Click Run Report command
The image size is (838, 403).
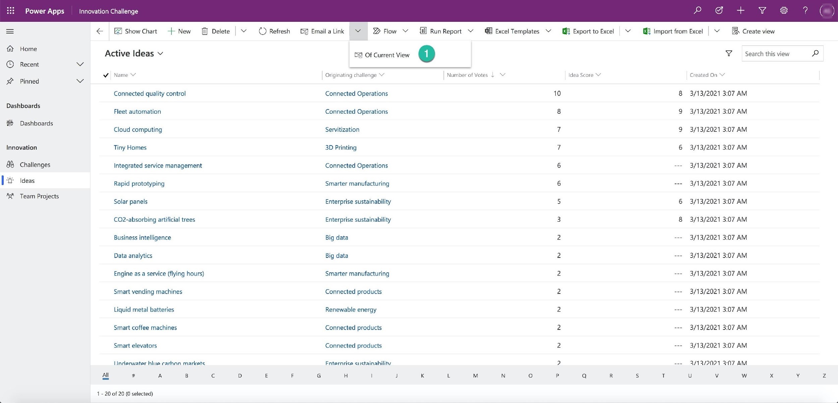coord(440,31)
